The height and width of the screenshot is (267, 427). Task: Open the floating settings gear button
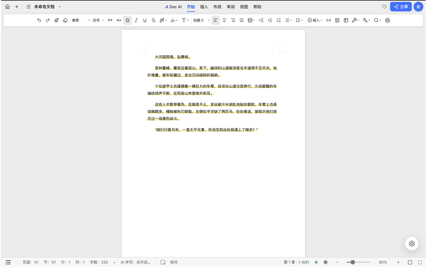click(x=412, y=244)
